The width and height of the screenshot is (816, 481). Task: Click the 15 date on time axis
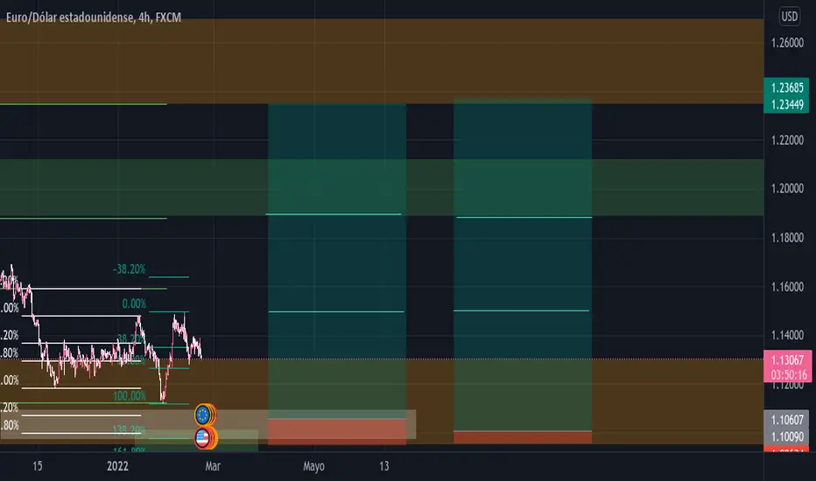[38, 466]
